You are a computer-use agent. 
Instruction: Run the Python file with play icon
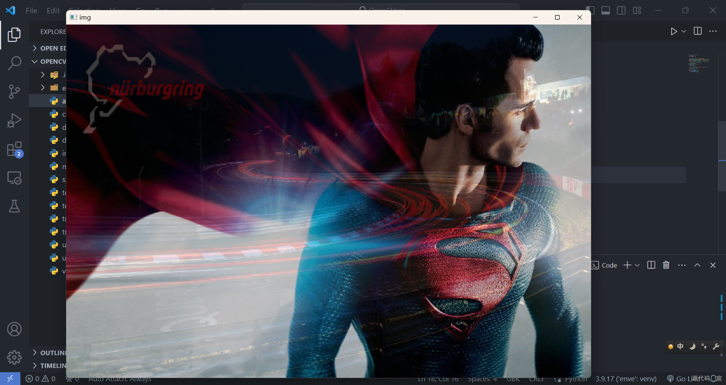[x=673, y=31]
